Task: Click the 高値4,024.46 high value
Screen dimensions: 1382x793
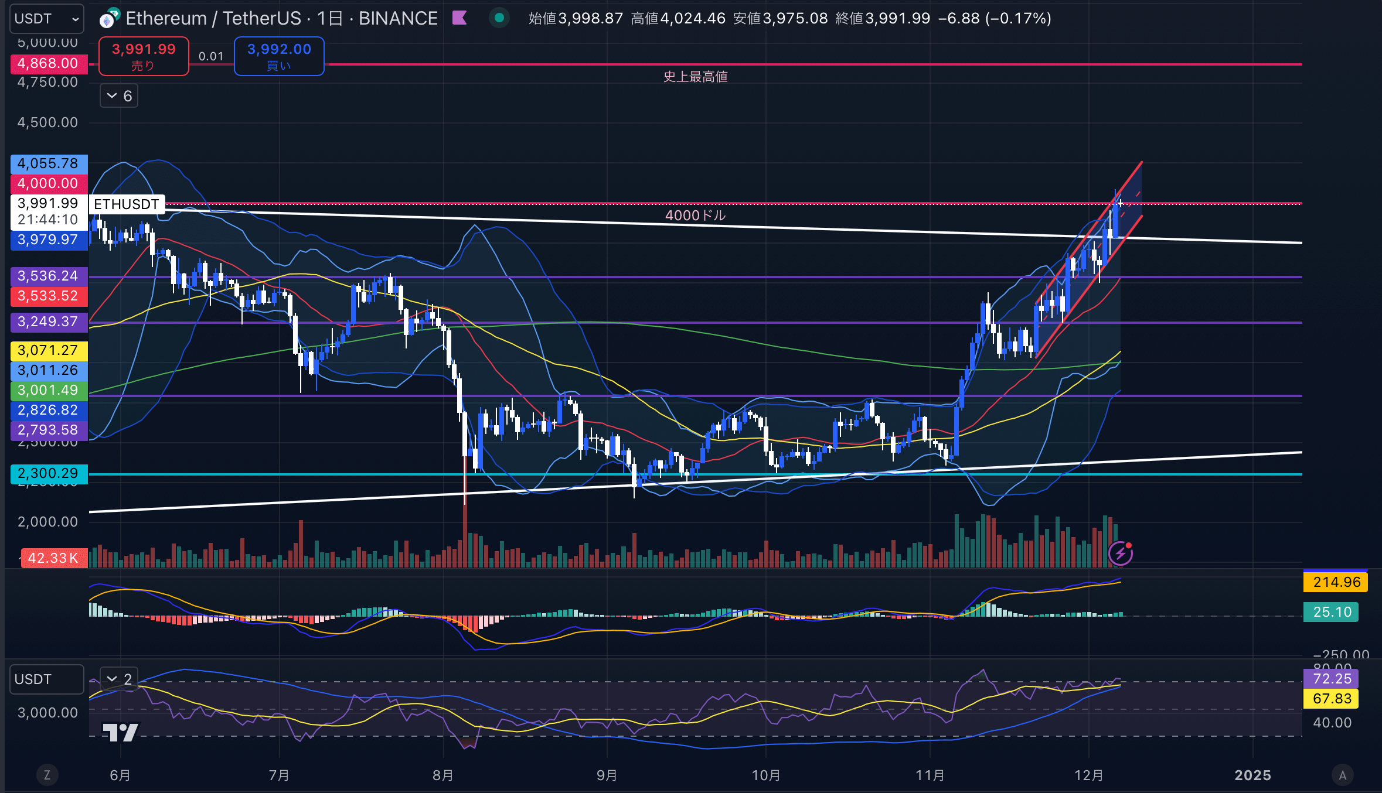Action: [678, 19]
